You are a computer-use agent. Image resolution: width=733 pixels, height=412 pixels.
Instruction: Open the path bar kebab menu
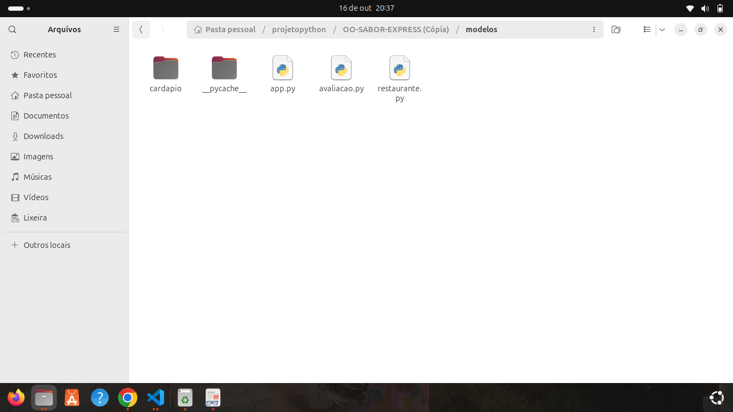(594, 30)
